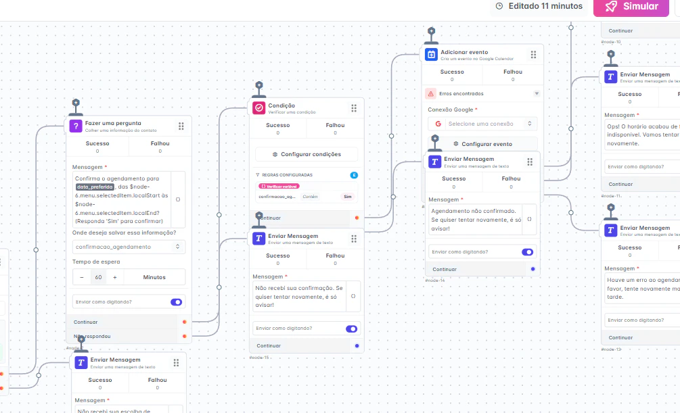Click the blue rules count badge in Regras configuradas
This screenshot has width=680, height=413.
[354, 175]
